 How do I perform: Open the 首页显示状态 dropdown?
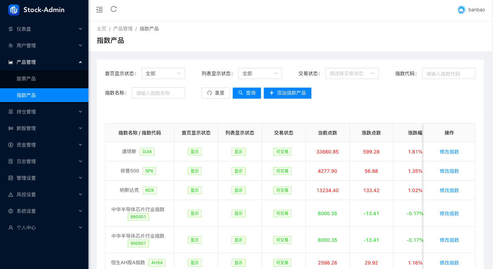pyautogui.click(x=163, y=73)
